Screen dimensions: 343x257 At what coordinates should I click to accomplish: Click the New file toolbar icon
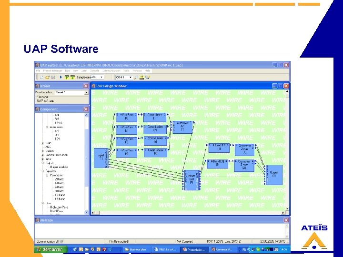click(41, 77)
